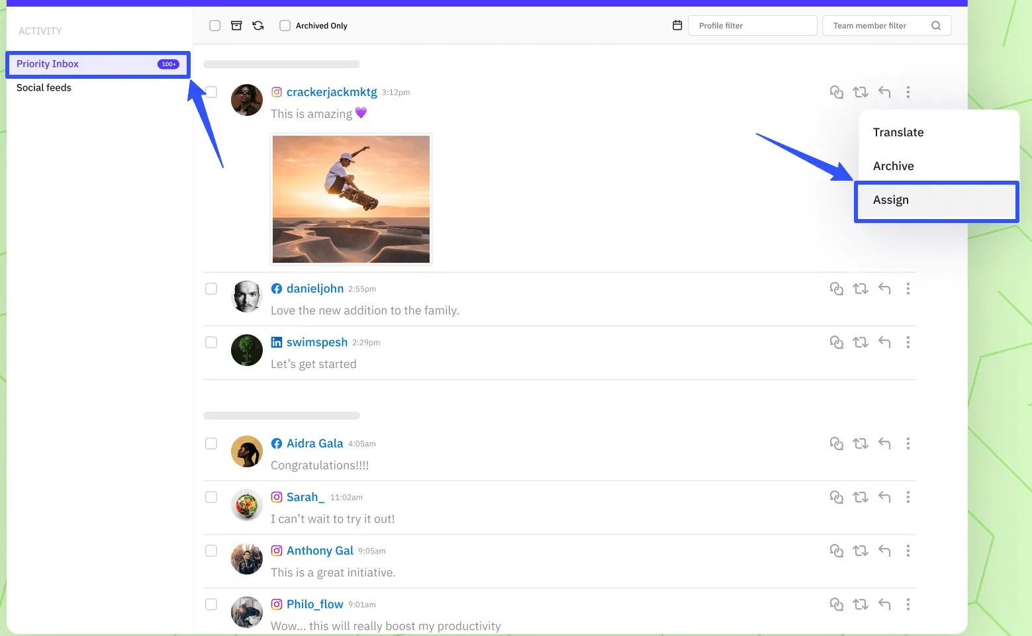Click the Instagram icon next to Sarah_
Image resolution: width=1032 pixels, height=636 pixels.
point(277,496)
